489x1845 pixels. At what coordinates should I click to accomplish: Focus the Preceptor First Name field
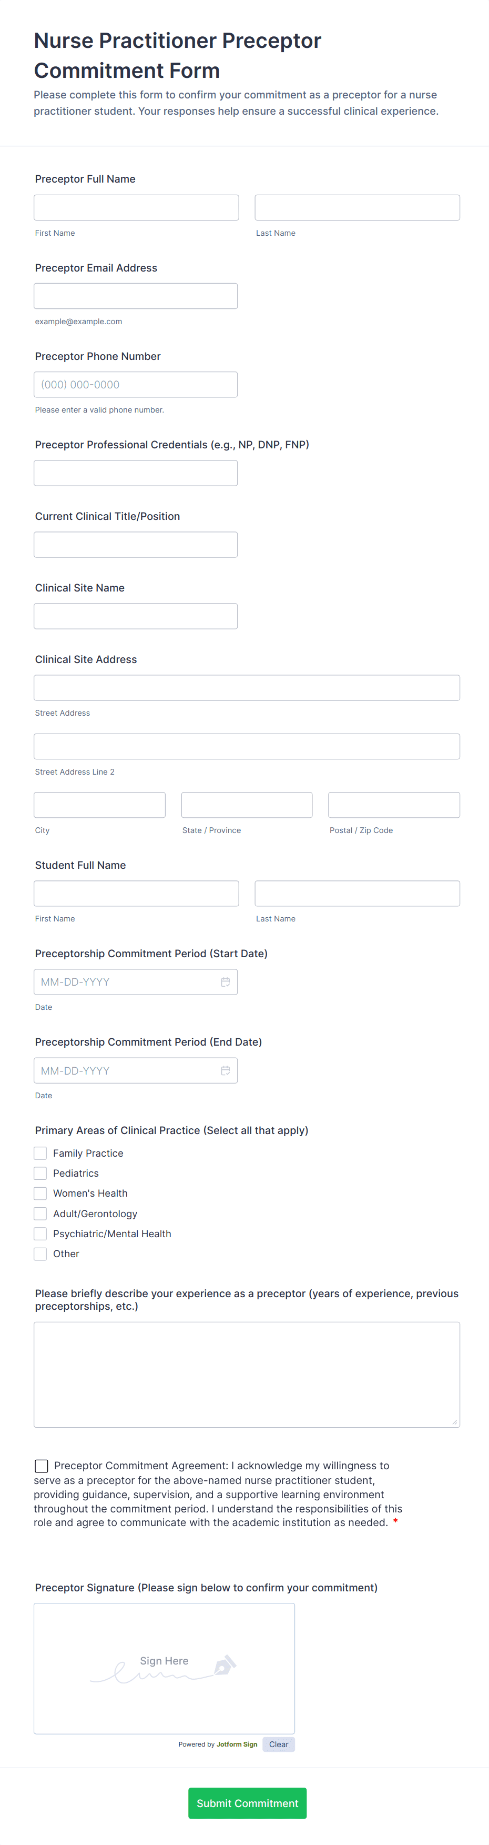(x=136, y=208)
